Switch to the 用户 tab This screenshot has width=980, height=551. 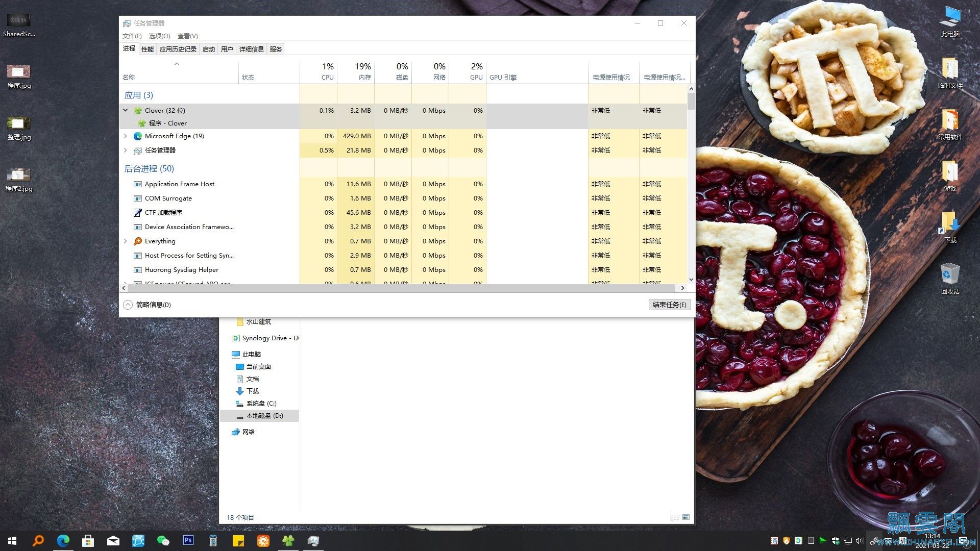click(227, 49)
